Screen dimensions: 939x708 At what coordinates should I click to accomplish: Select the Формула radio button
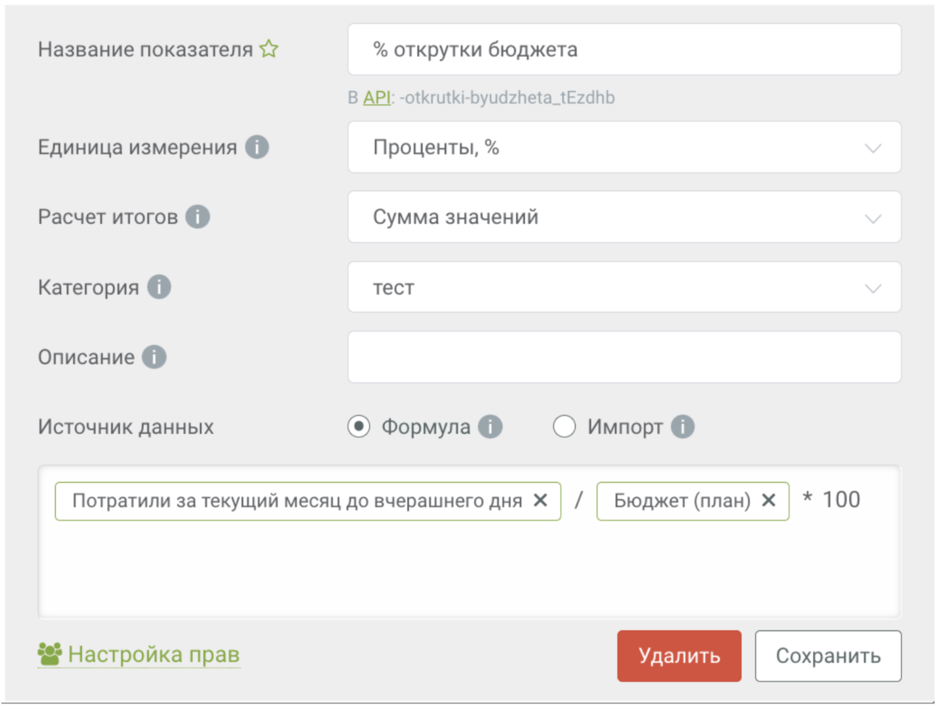[359, 426]
